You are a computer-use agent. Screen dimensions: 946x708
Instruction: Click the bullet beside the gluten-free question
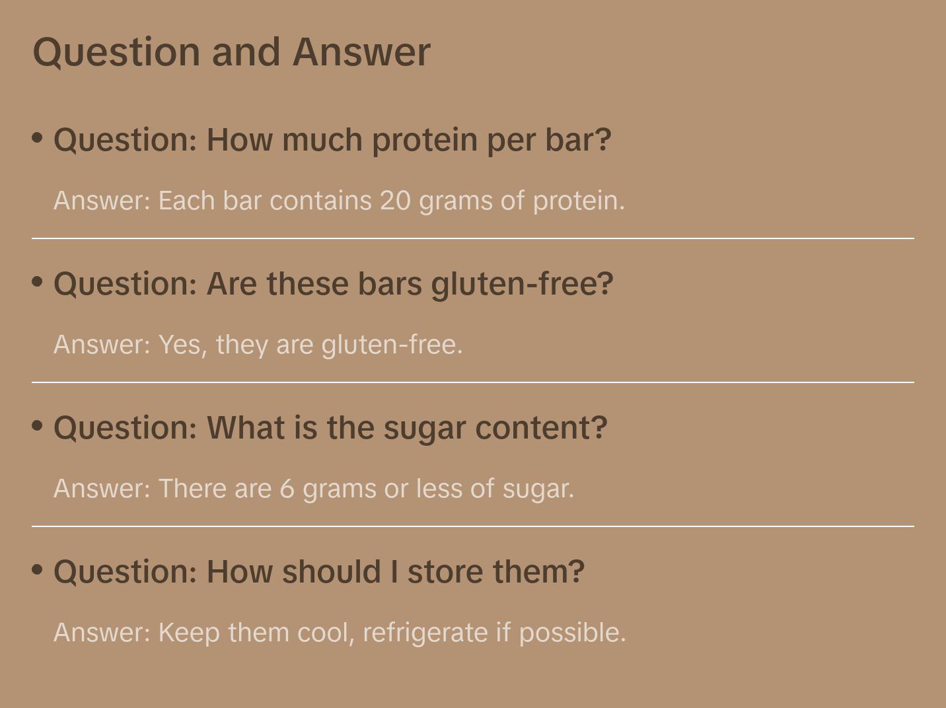pos(38,282)
